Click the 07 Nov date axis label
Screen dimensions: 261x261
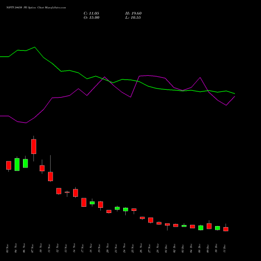pyautogui.click(x=32, y=248)
